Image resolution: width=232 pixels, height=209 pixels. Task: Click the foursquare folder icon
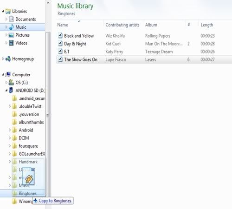pos(14,146)
